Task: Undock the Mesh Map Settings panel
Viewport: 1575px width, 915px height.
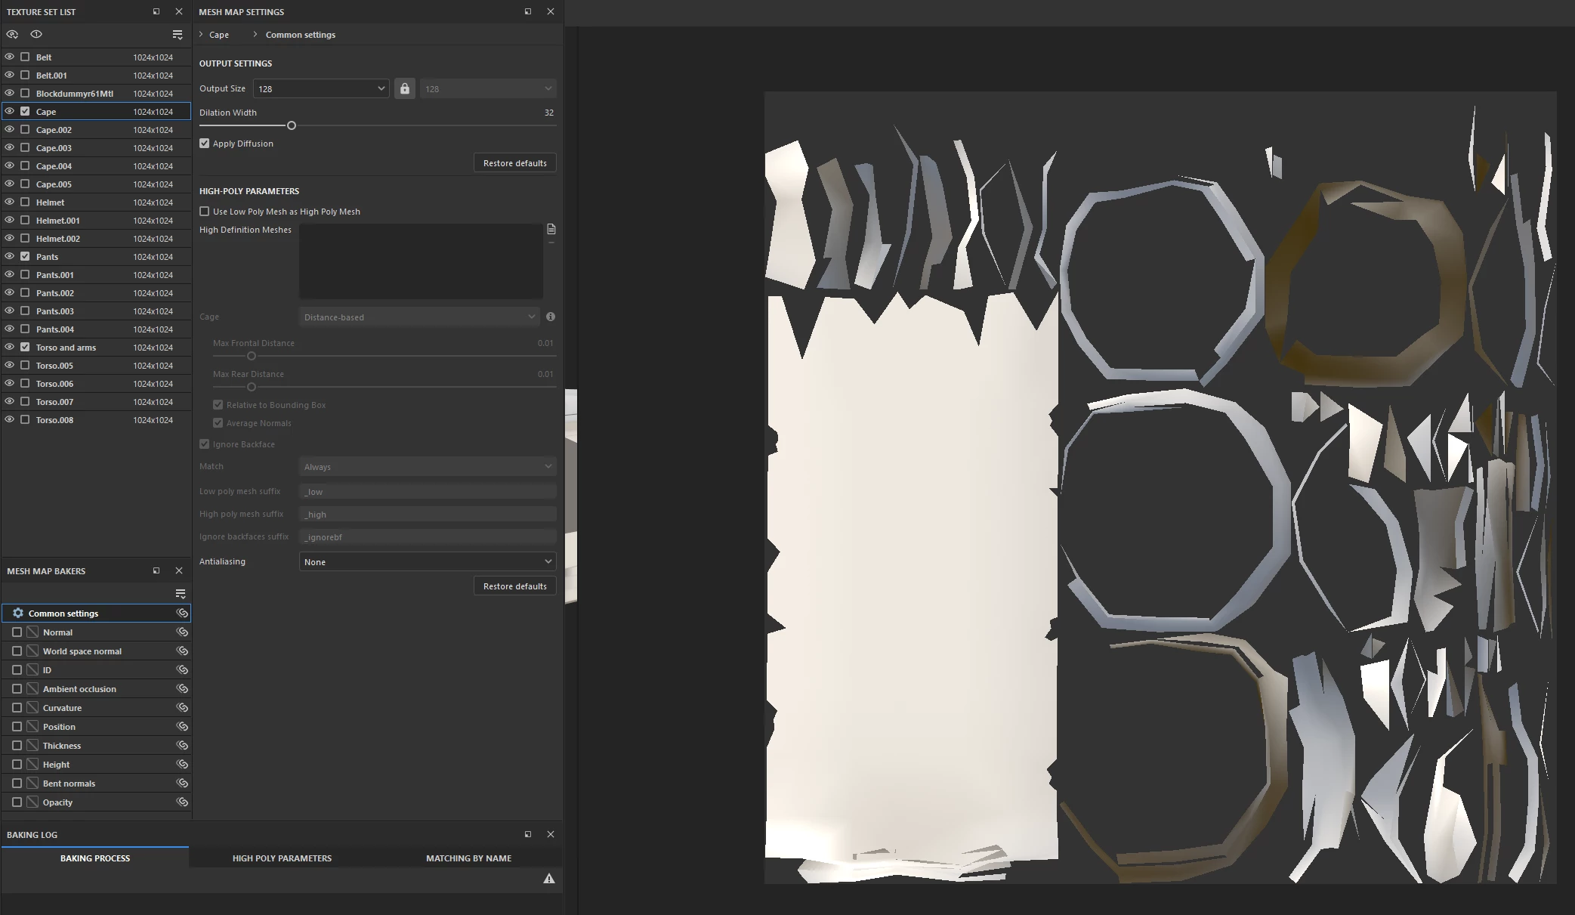Action: point(528,11)
